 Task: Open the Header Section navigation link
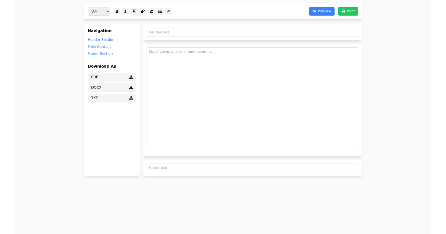pos(101,39)
